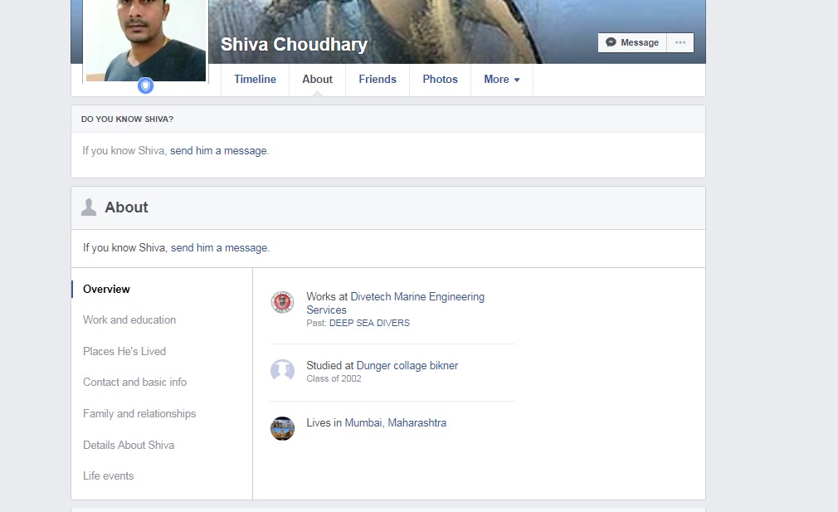Viewport: 838px width, 512px height.
Task: Switch to the Timeline tab
Action: [255, 79]
